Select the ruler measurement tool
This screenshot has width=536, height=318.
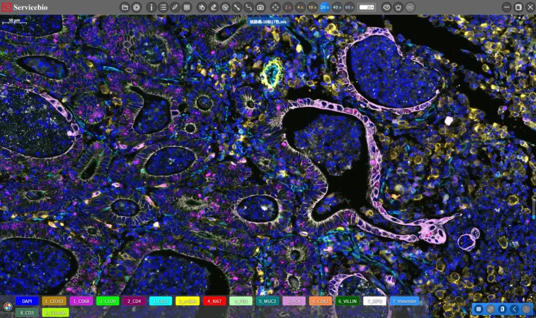pyautogui.click(x=237, y=7)
